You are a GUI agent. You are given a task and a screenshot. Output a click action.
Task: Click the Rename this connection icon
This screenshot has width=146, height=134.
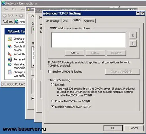(10, 60)
